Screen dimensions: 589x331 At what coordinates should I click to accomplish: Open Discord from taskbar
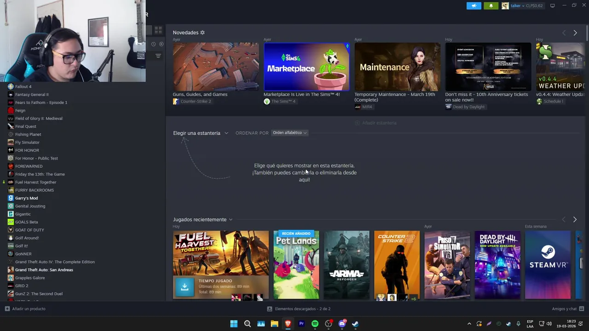[342, 324]
